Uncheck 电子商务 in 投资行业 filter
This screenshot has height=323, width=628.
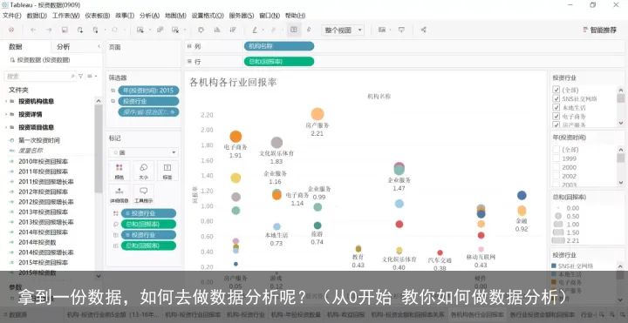coord(556,116)
